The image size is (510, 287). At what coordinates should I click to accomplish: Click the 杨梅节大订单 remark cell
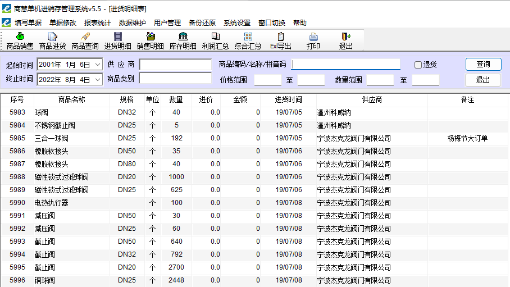[467, 138]
